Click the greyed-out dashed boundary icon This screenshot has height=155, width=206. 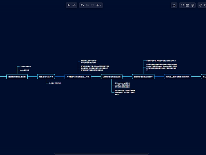[x=93, y=5]
